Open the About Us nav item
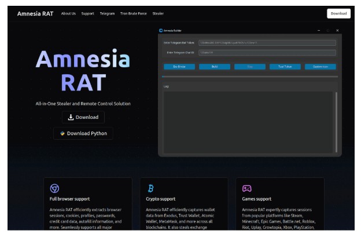Screen dimensions: 361x233 click(68, 13)
